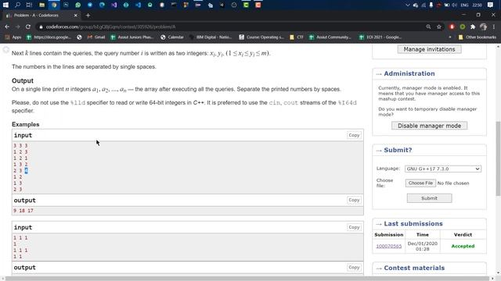
Task: Click the ENG language indicator
Action: click(x=464, y=5)
